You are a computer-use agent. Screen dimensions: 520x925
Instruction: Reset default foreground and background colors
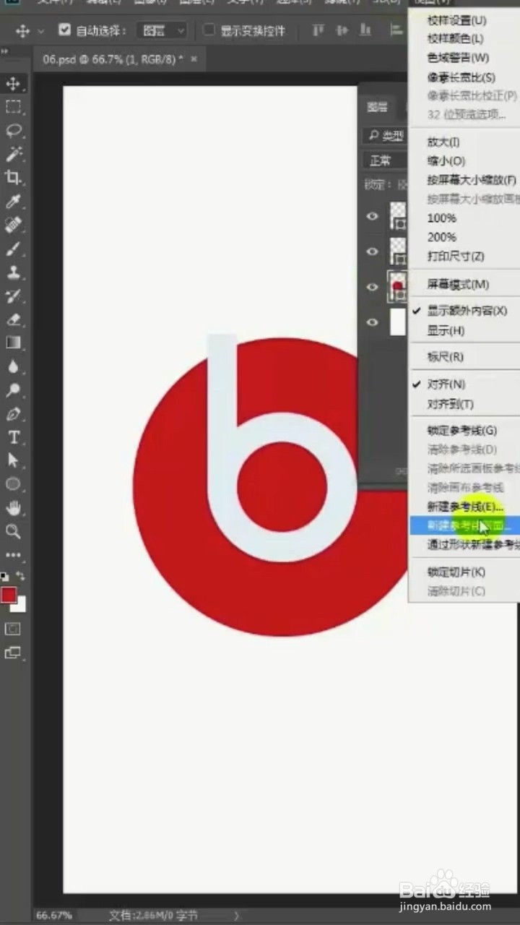click(x=4, y=577)
